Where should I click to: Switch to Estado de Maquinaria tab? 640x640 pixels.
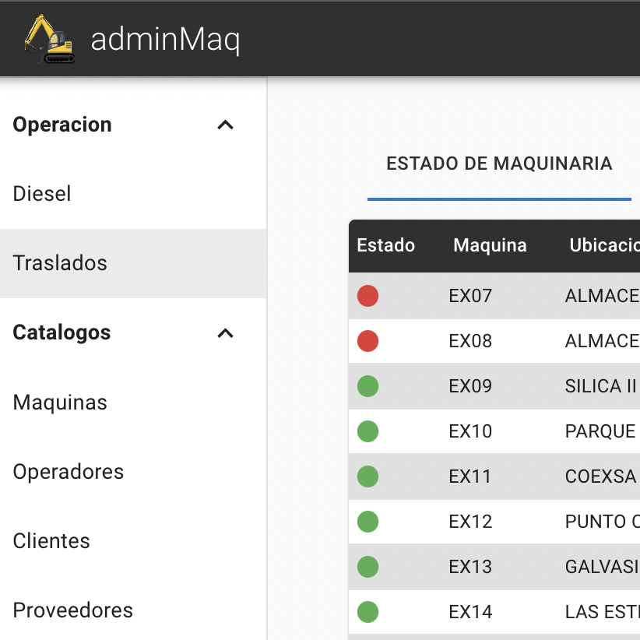pyautogui.click(x=499, y=164)
